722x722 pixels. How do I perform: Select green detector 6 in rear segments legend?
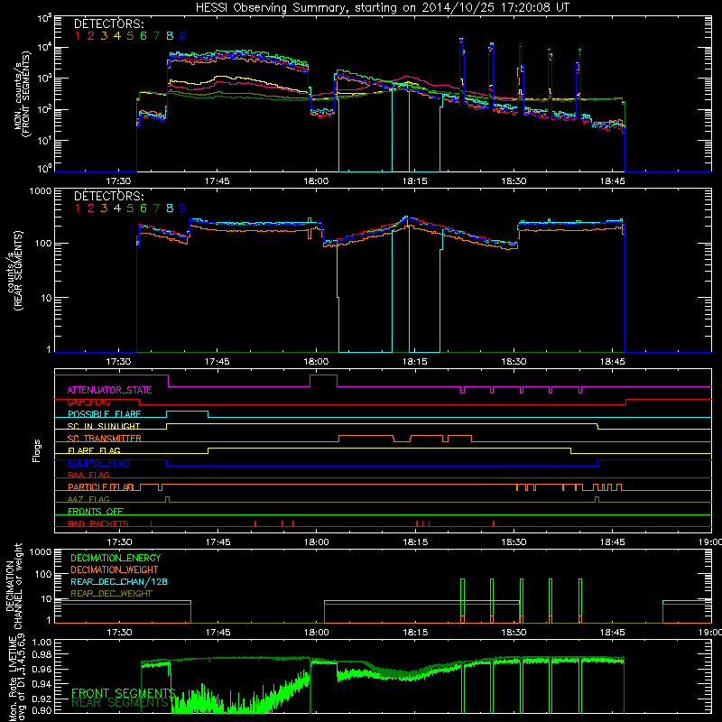143,208
